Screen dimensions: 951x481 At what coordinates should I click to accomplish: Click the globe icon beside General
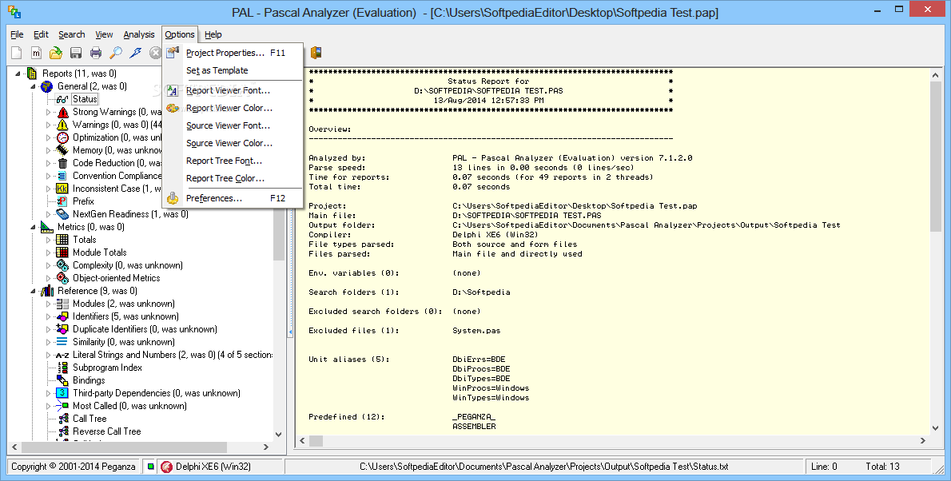point(47,86)
